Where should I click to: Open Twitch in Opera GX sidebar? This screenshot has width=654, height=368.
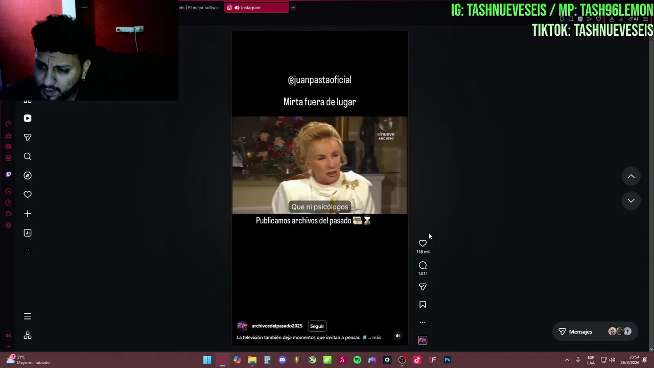pos(8,174)
